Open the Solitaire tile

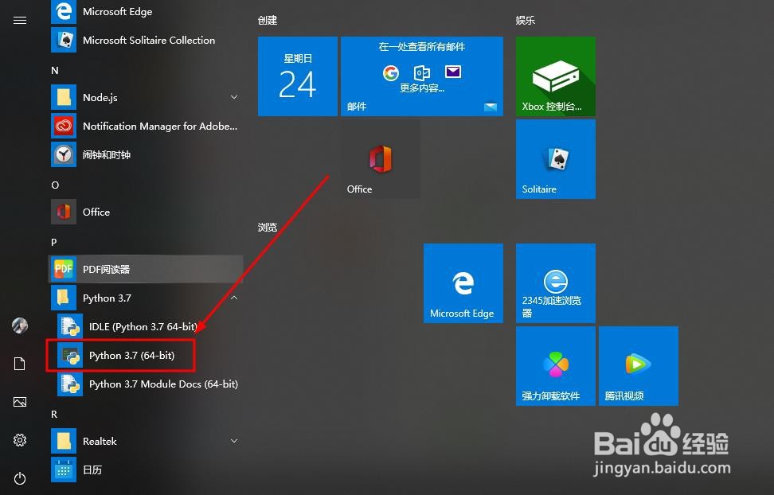point(556,159)
